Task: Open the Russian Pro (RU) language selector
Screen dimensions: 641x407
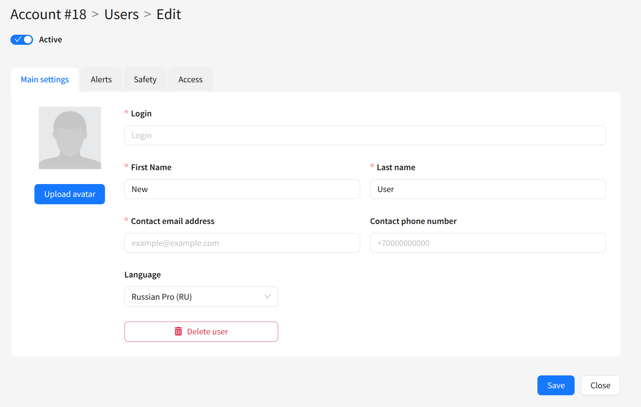Action: pos(195,297)
